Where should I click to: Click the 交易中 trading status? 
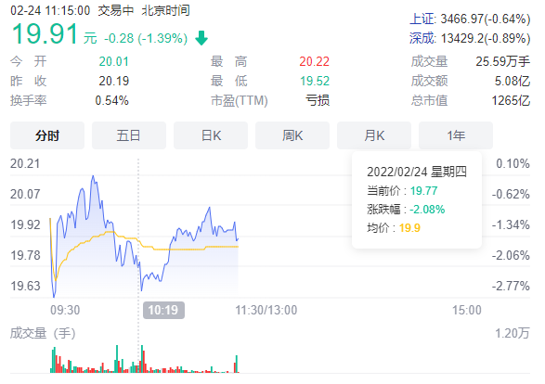(116, 10)
